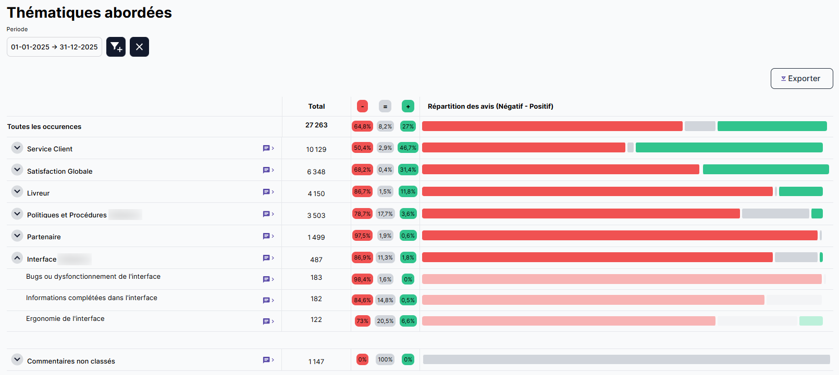Click the Total column header
839x375 pixels.
[x=316, y=107]
